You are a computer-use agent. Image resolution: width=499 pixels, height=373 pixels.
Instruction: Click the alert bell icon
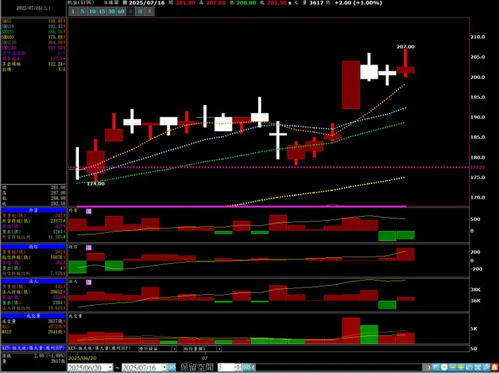tap(494, 368)
